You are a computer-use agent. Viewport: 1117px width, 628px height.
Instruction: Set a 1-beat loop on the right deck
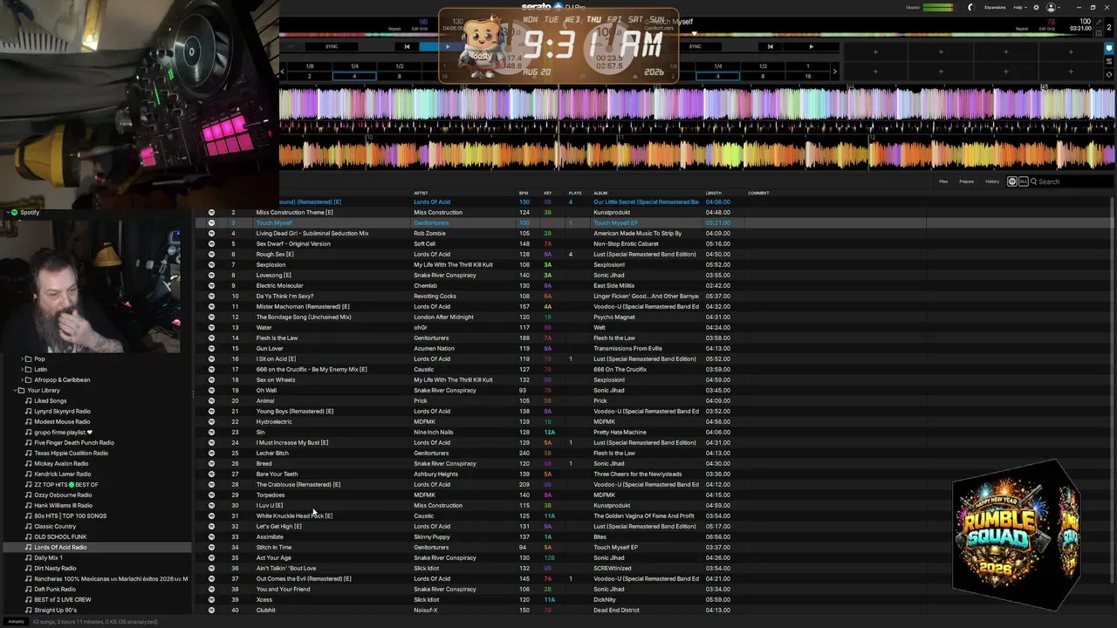click(807, 66)
